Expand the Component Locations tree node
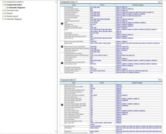Screen dimensions: 166x134 3,2
